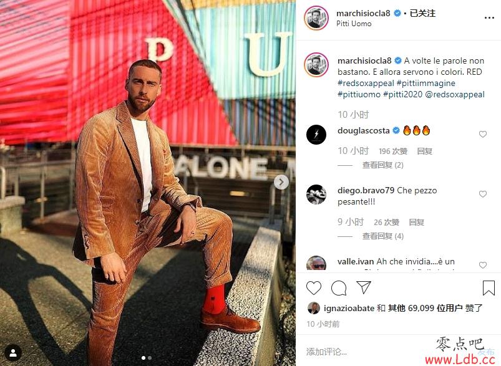
Task: Open Pitti Uomo location link
Action: [354, 24]
